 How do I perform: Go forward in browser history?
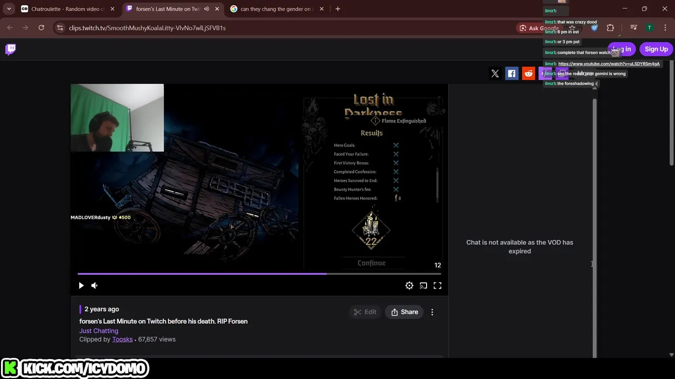click(25, 28)
